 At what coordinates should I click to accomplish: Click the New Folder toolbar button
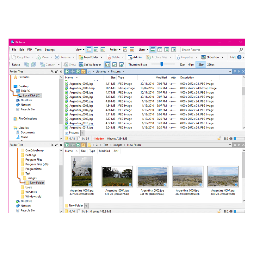click(x=89, y=57)
